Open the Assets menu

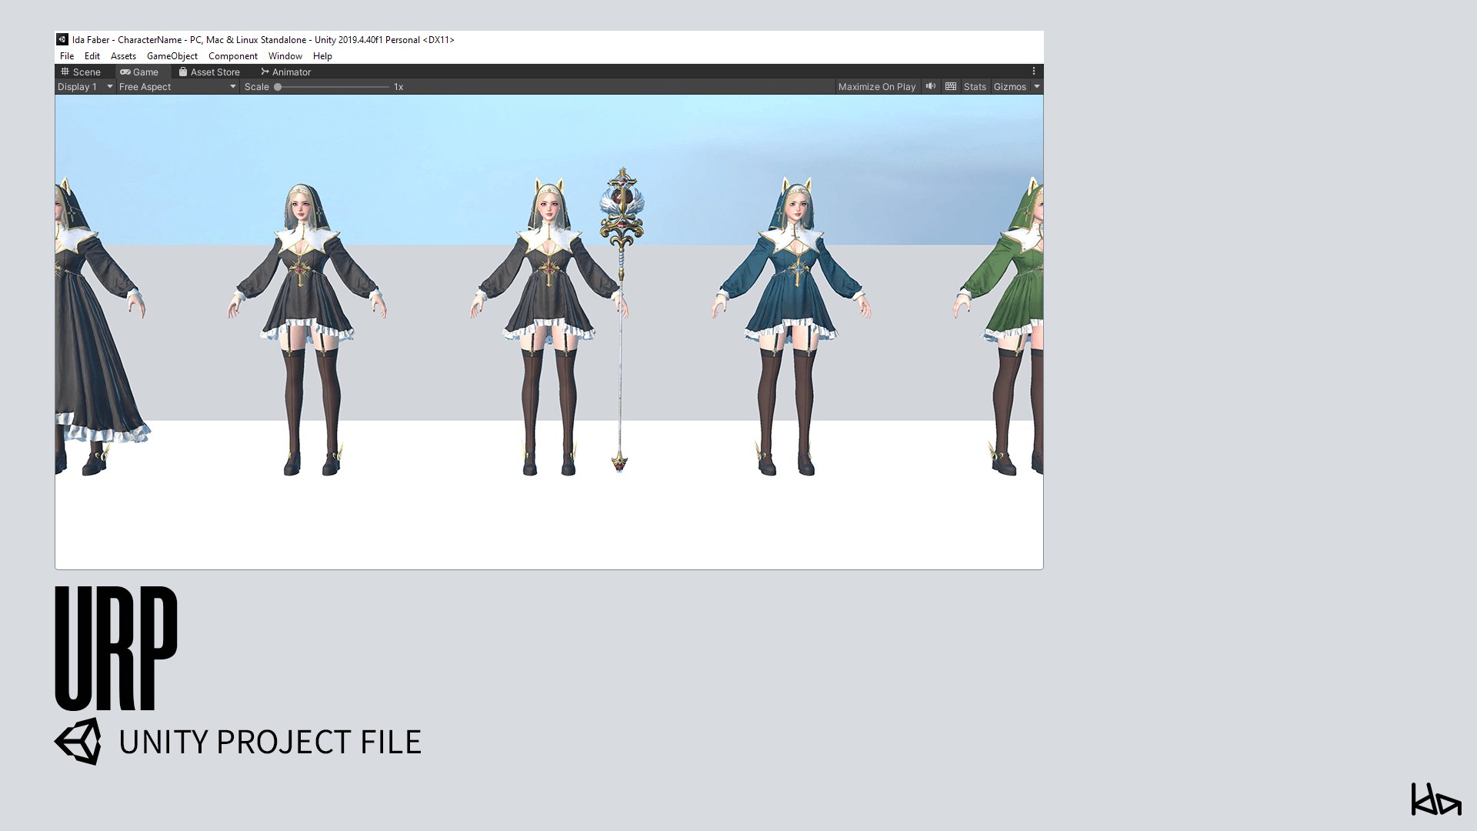click(123, 56)
